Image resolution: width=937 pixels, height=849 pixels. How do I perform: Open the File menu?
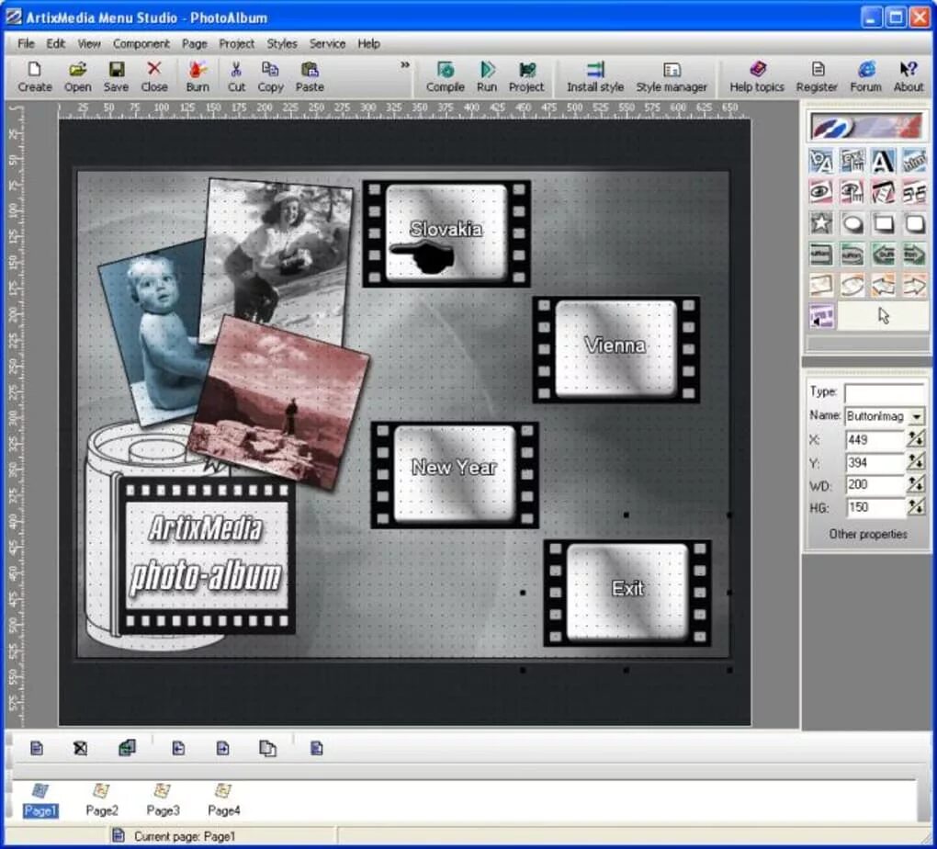(26, 44)
